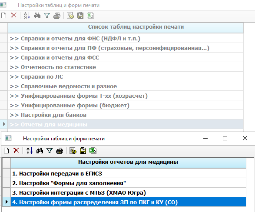The image size is (255, 212).
Task: Export to Excel in background window toolbar
Action: pos(90,16)
